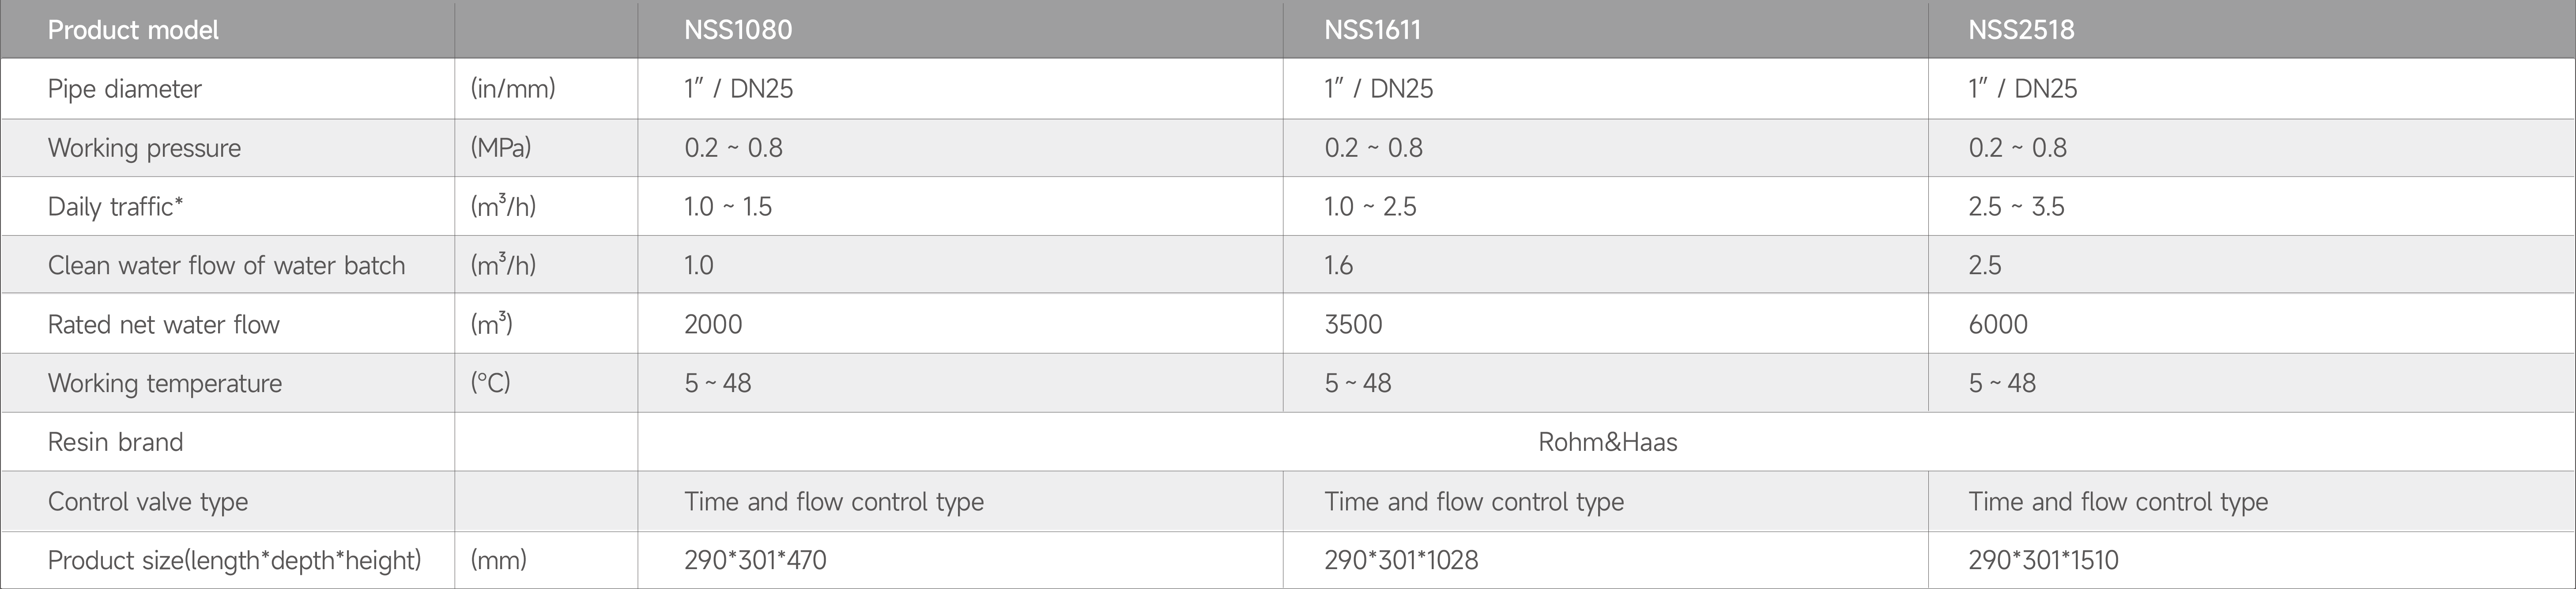Screen dimensions: 2576x589
Task: Select the "Control valve type" row label
Action: pos(148,501)
